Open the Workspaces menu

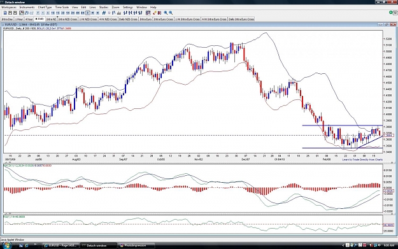(x=9, y=8)
